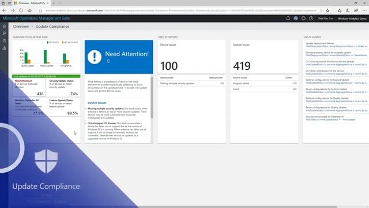Add page to favorites with star icon
Image resolution: width=369 pixels, height=208 pixels.
327,10
